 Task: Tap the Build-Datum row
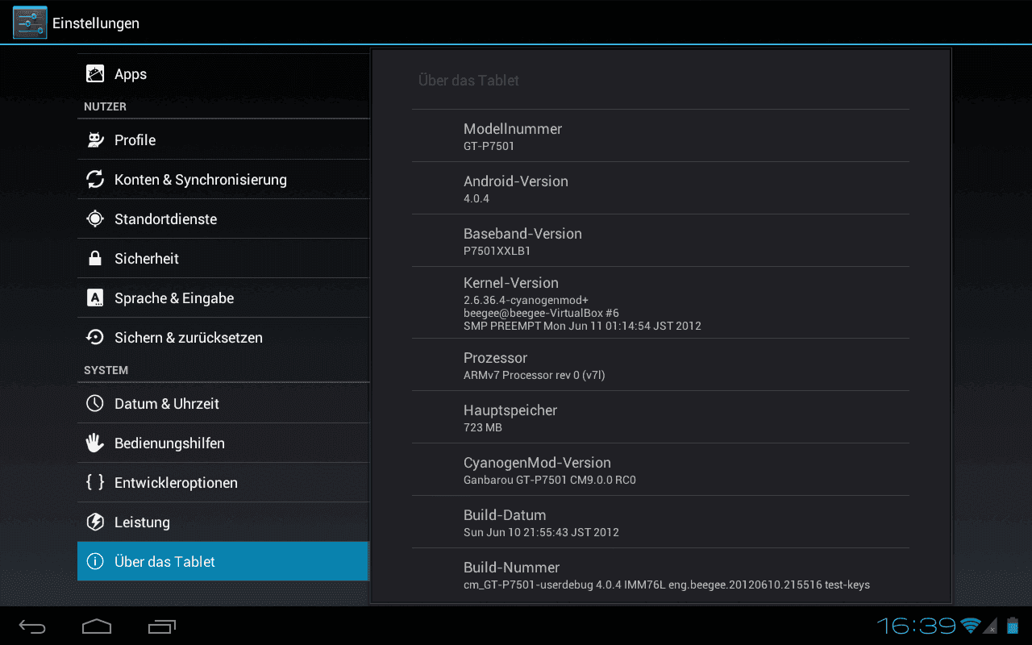tap(660, 522)
